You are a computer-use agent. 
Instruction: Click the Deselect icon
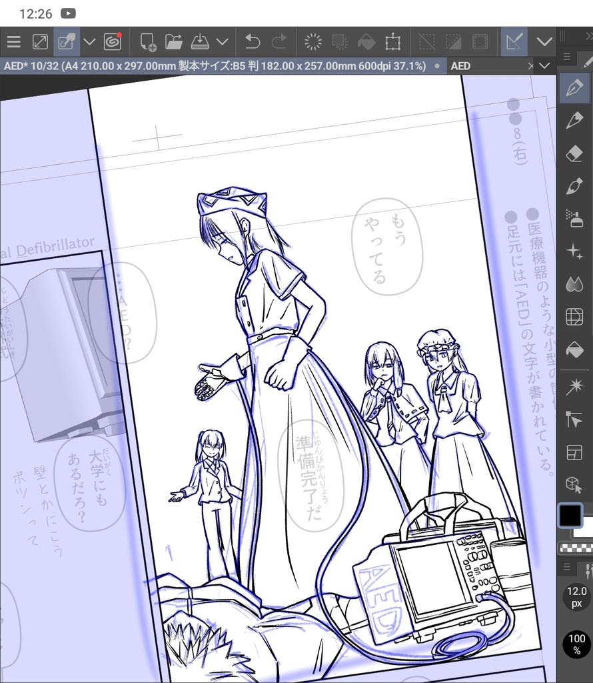point(426,42)
